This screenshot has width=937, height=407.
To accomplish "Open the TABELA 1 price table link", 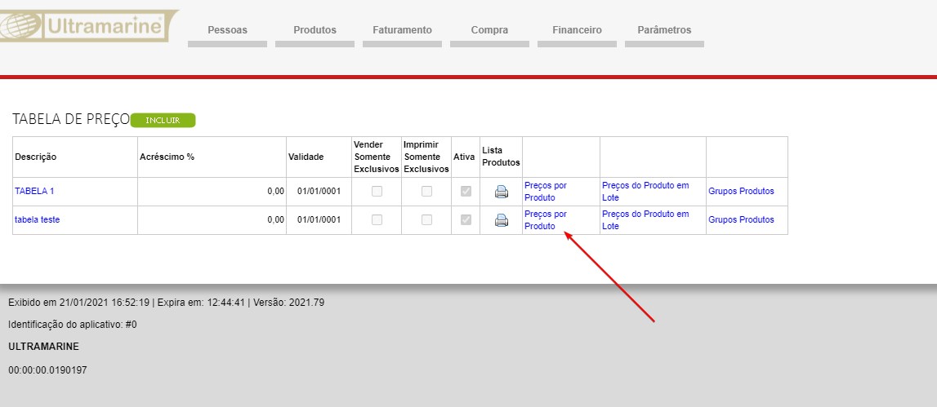I will 34,191.
